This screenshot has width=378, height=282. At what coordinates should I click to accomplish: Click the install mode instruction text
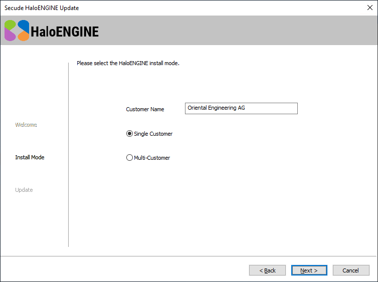pyautogui.click(x=128, y=64)
